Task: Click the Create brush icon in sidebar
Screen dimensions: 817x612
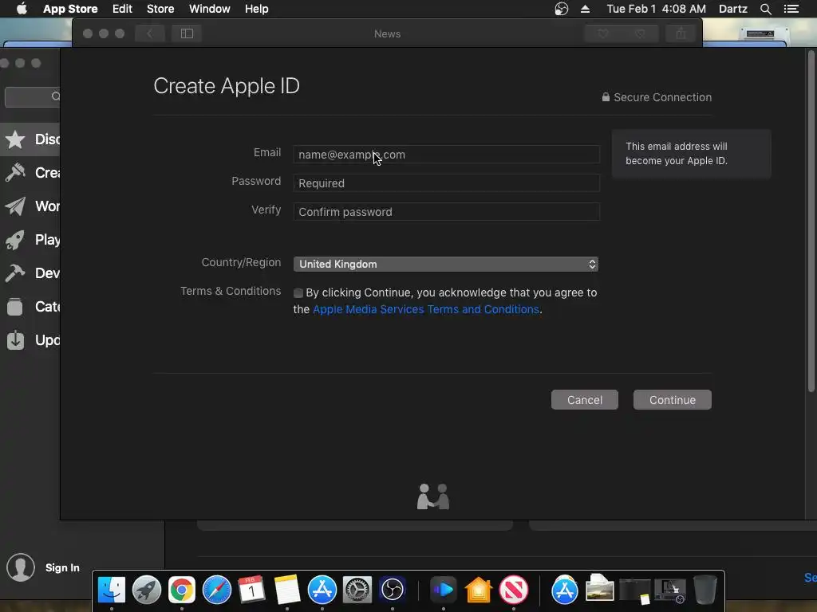Action: click(15, 173)
